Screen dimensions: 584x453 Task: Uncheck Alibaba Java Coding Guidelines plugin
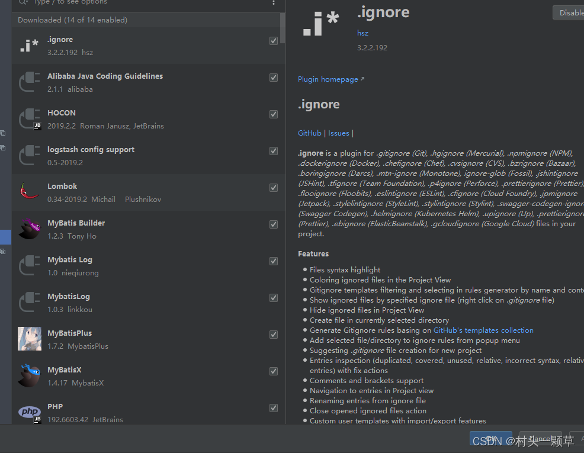click(x=274, y=78)
